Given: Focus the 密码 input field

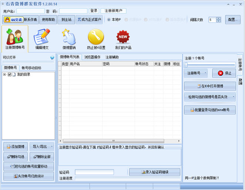Looking at the screenshot, I should [73, 11].
